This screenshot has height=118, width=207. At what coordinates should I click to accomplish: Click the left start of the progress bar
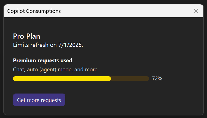[15, 79]
